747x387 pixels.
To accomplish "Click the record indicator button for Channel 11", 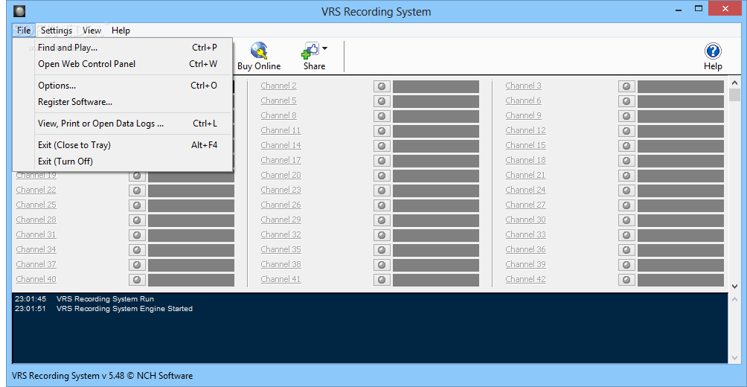I will (x=382, y=130).
